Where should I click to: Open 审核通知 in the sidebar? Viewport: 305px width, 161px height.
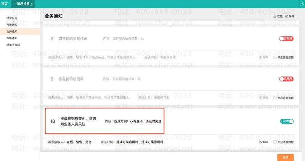pos(12,38)
